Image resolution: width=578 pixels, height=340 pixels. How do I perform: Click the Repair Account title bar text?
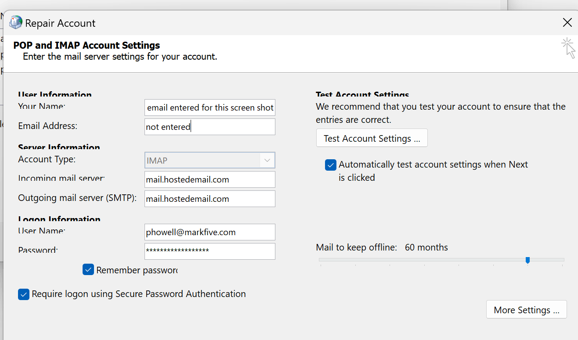(60, 23)
